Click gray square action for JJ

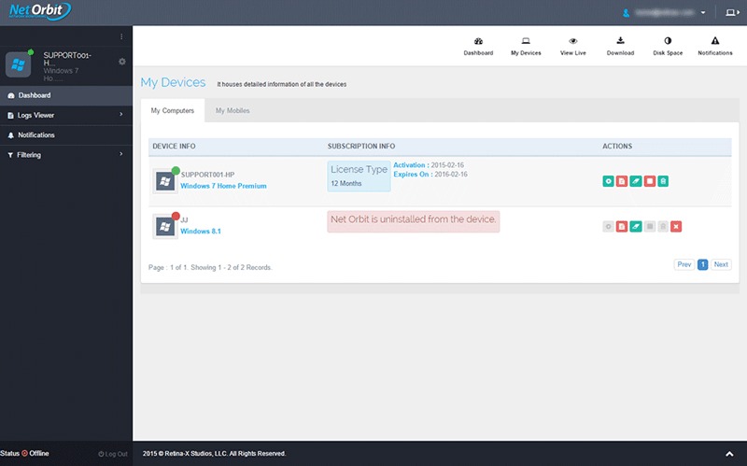pos(649,226)
